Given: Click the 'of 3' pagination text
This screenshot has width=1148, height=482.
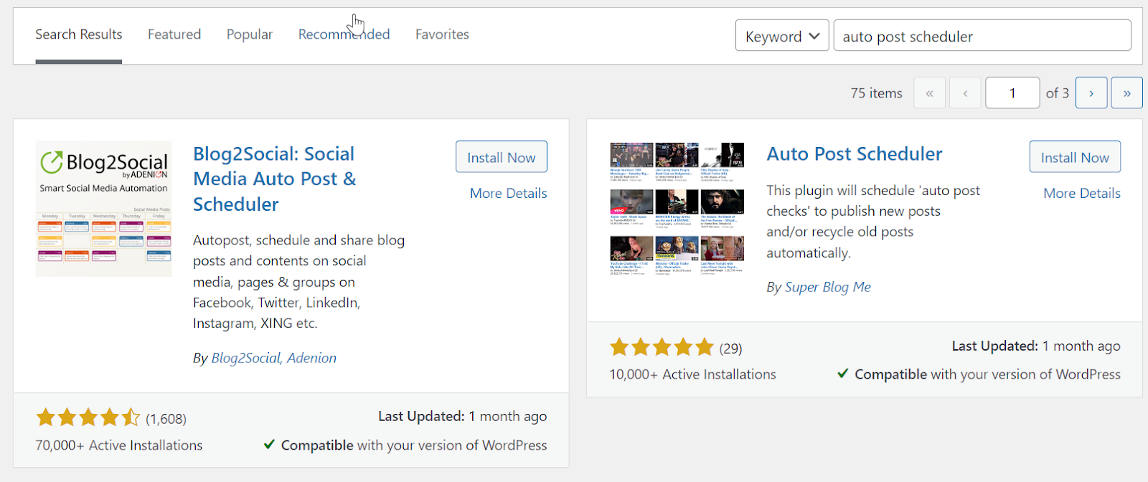Looking at the screenshot, I should (1058, 93).
